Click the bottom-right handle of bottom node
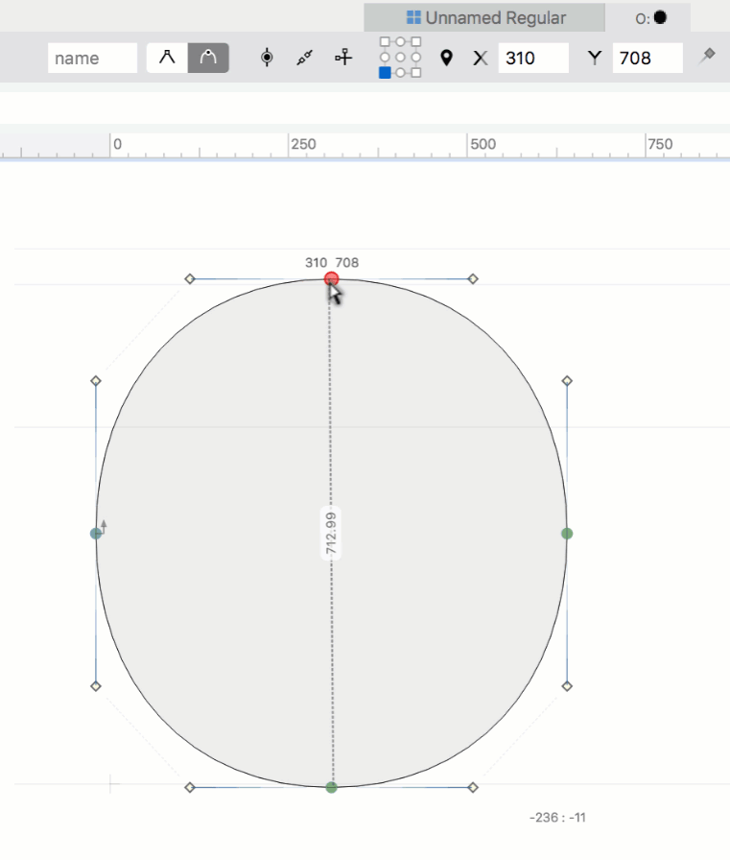This screenshot has width=730, height=860. [x=473, y=788]
